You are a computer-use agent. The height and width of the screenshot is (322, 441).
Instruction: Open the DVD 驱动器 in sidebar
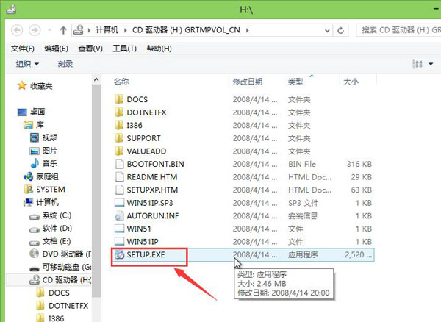pyautogui.click(x=67, y=254)
